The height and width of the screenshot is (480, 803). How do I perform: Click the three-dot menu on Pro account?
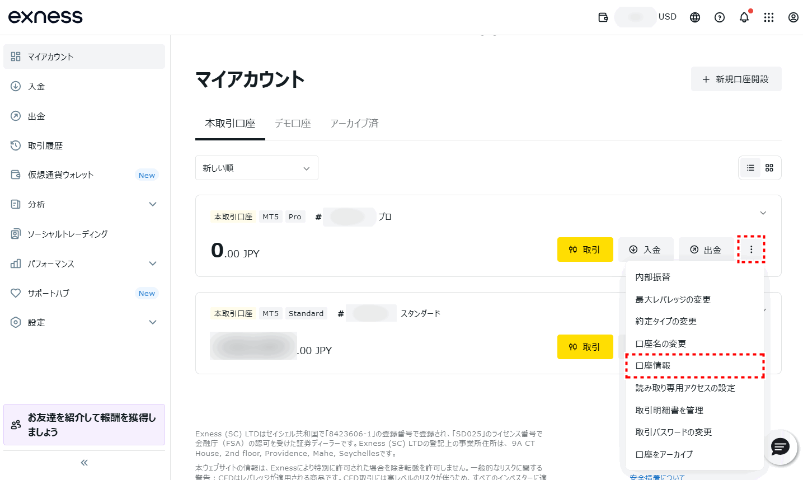751,250
